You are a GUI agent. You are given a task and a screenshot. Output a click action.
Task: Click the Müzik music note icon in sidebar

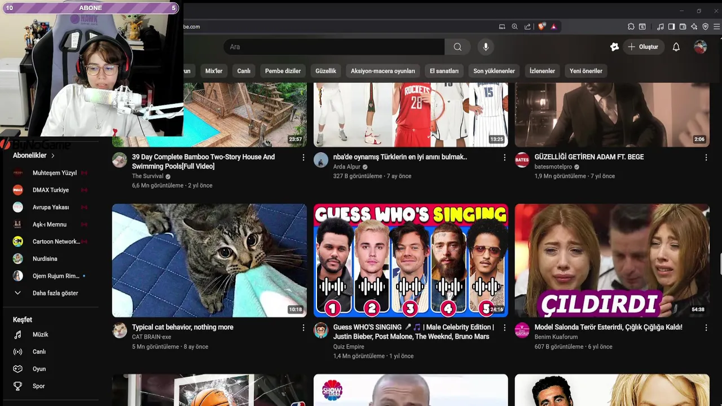[x=18, y=334]
